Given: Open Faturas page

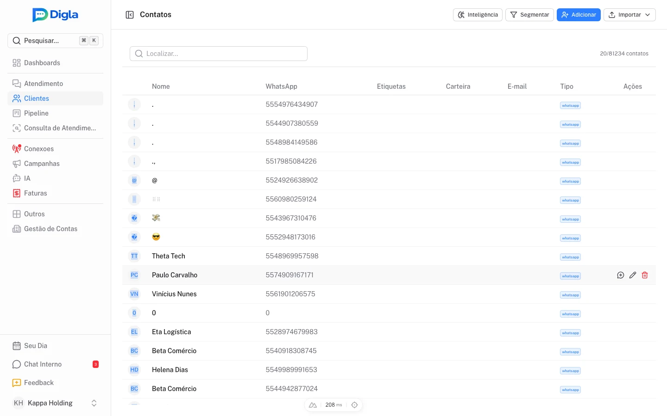Looking at the screenshot, I should point(55,193).
